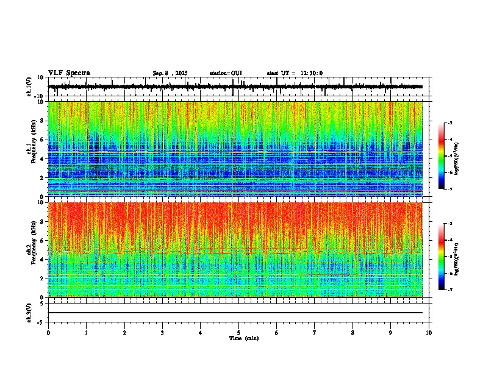The width and height of the screenshot is (483, 373).
Task: Click the ch.1(V) waveform trace
Action: pos(235,87)
